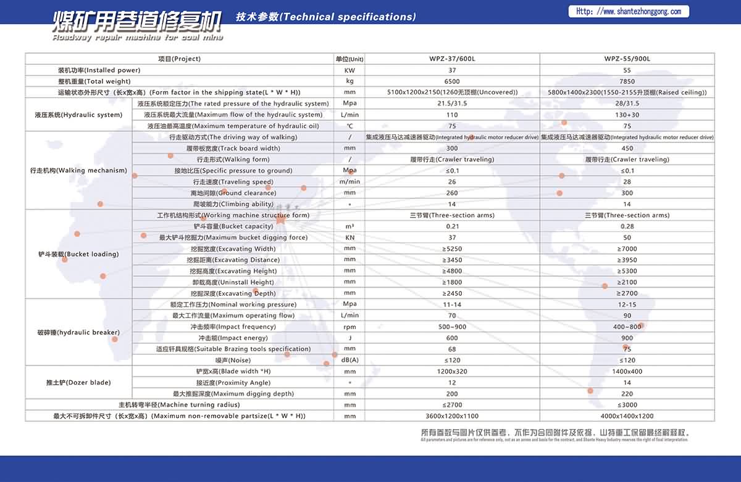Select nominal working pressure value 11-14
741x482 pixels.
tap(452, 304)
